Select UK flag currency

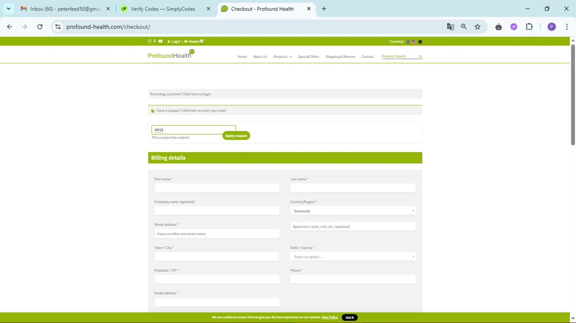pos(408,42)
